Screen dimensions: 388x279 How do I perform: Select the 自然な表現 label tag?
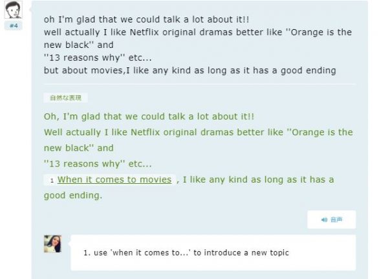[65, 98]
